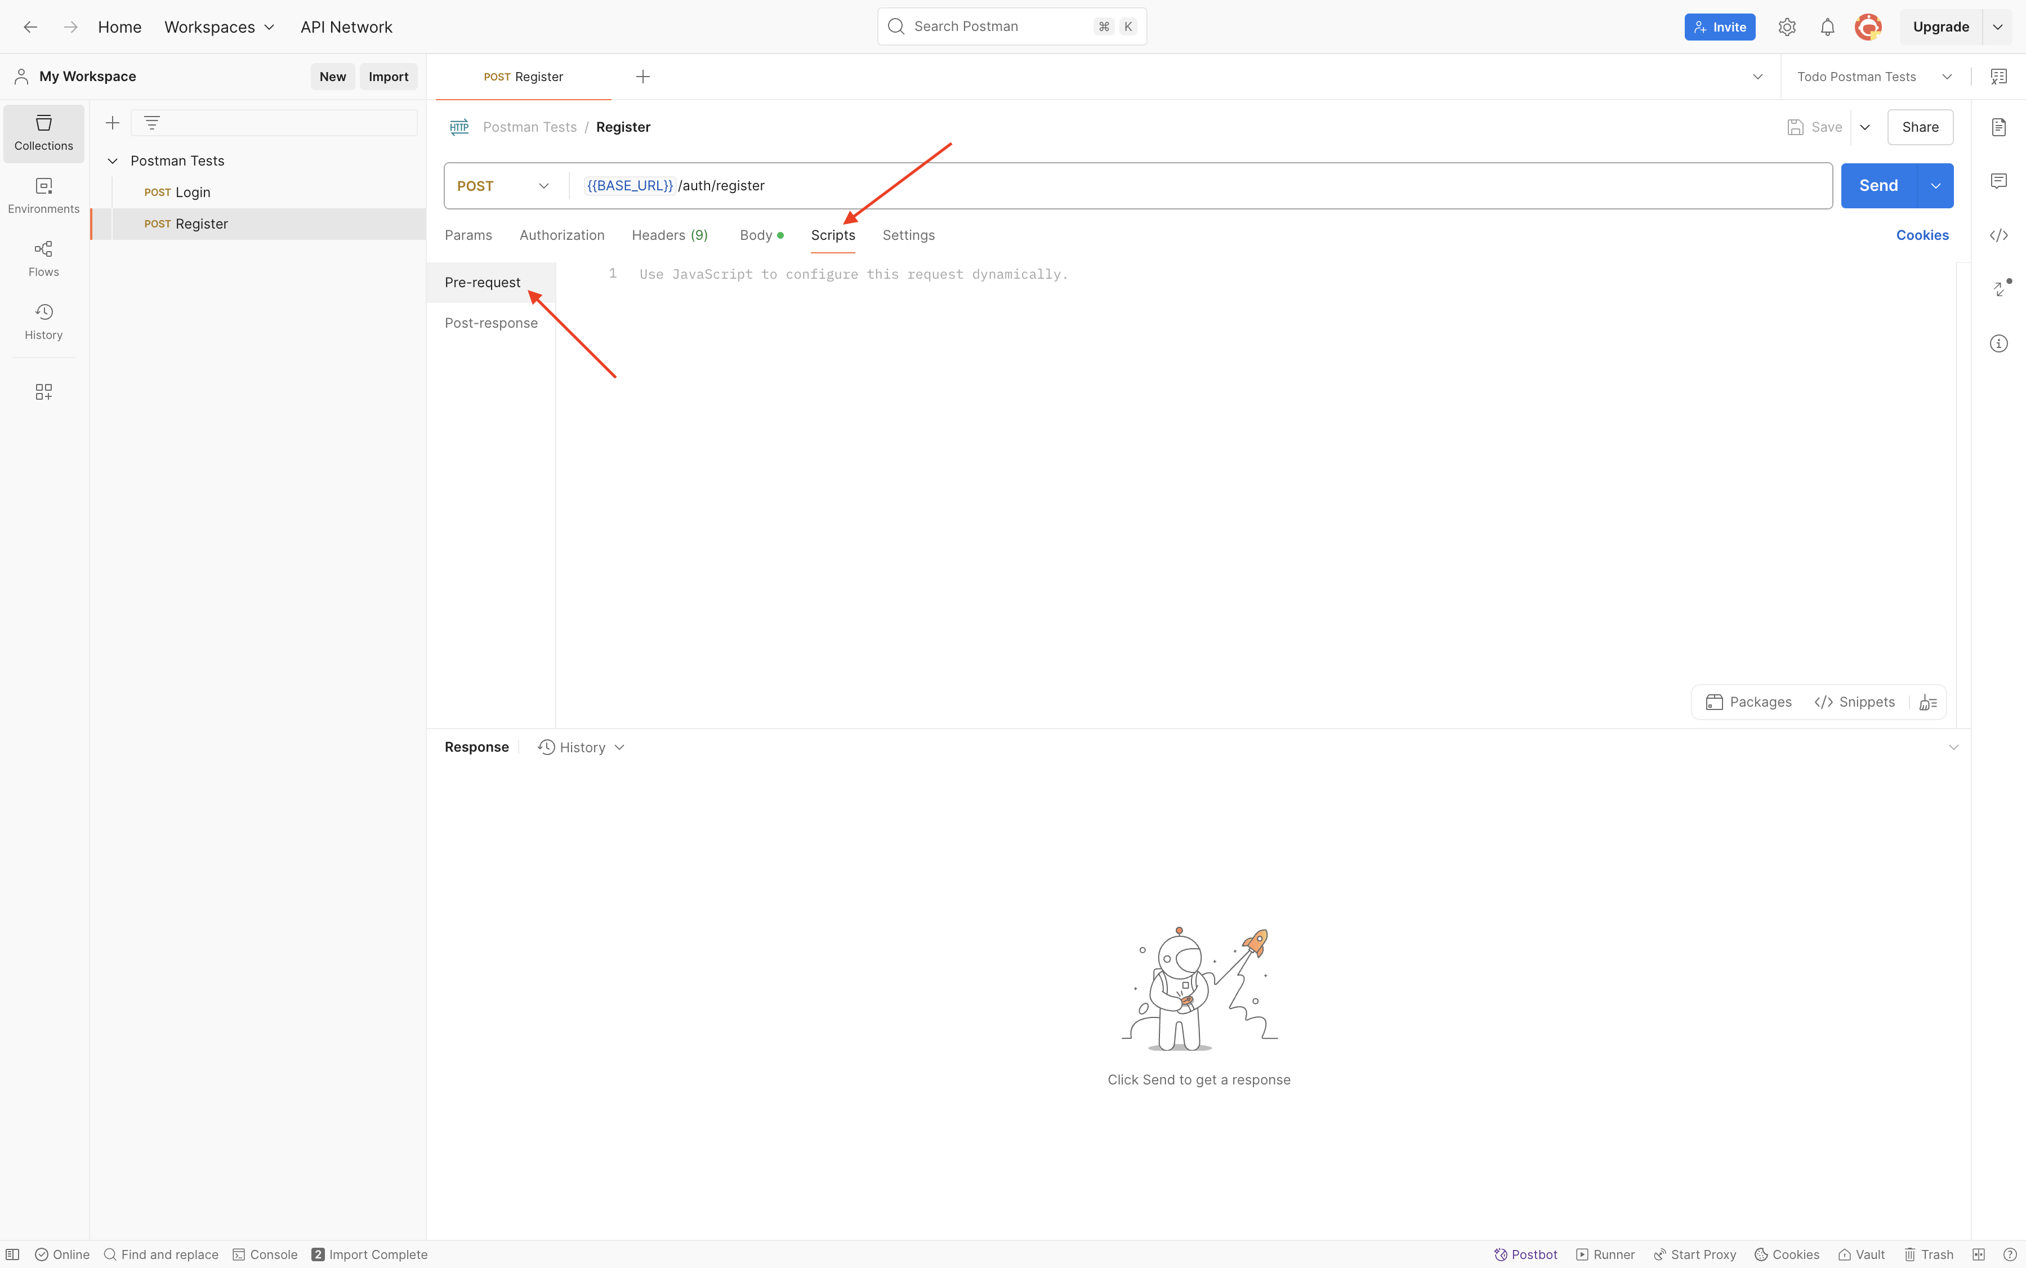This screenshot has height=1268, width=2026.
Task: Toggle the sidebar icon in status bar
Action: 12,1254
